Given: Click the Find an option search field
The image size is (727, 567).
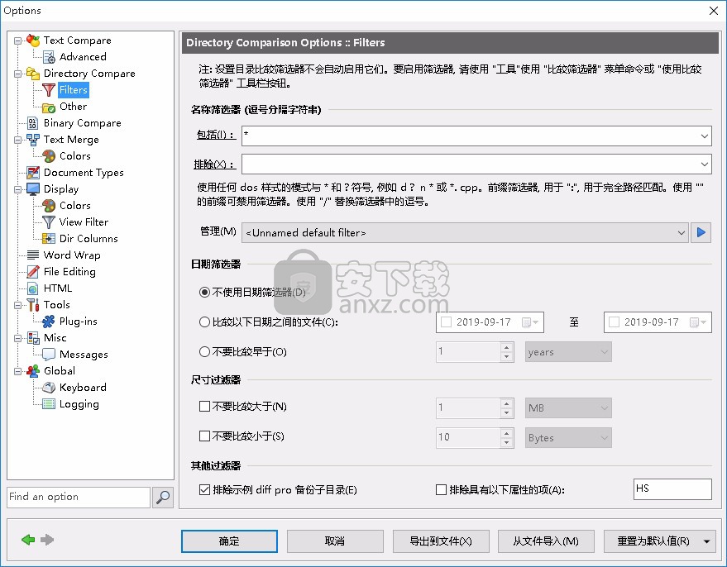Looking at the screenshot, I should (x=79, y=497).
